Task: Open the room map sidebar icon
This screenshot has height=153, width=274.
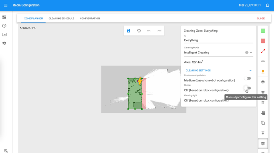Action: coord(4,35)
